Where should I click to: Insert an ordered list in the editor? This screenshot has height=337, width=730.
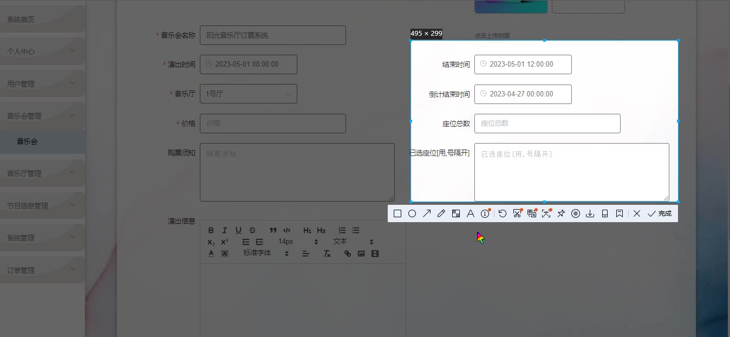[342, 230]
